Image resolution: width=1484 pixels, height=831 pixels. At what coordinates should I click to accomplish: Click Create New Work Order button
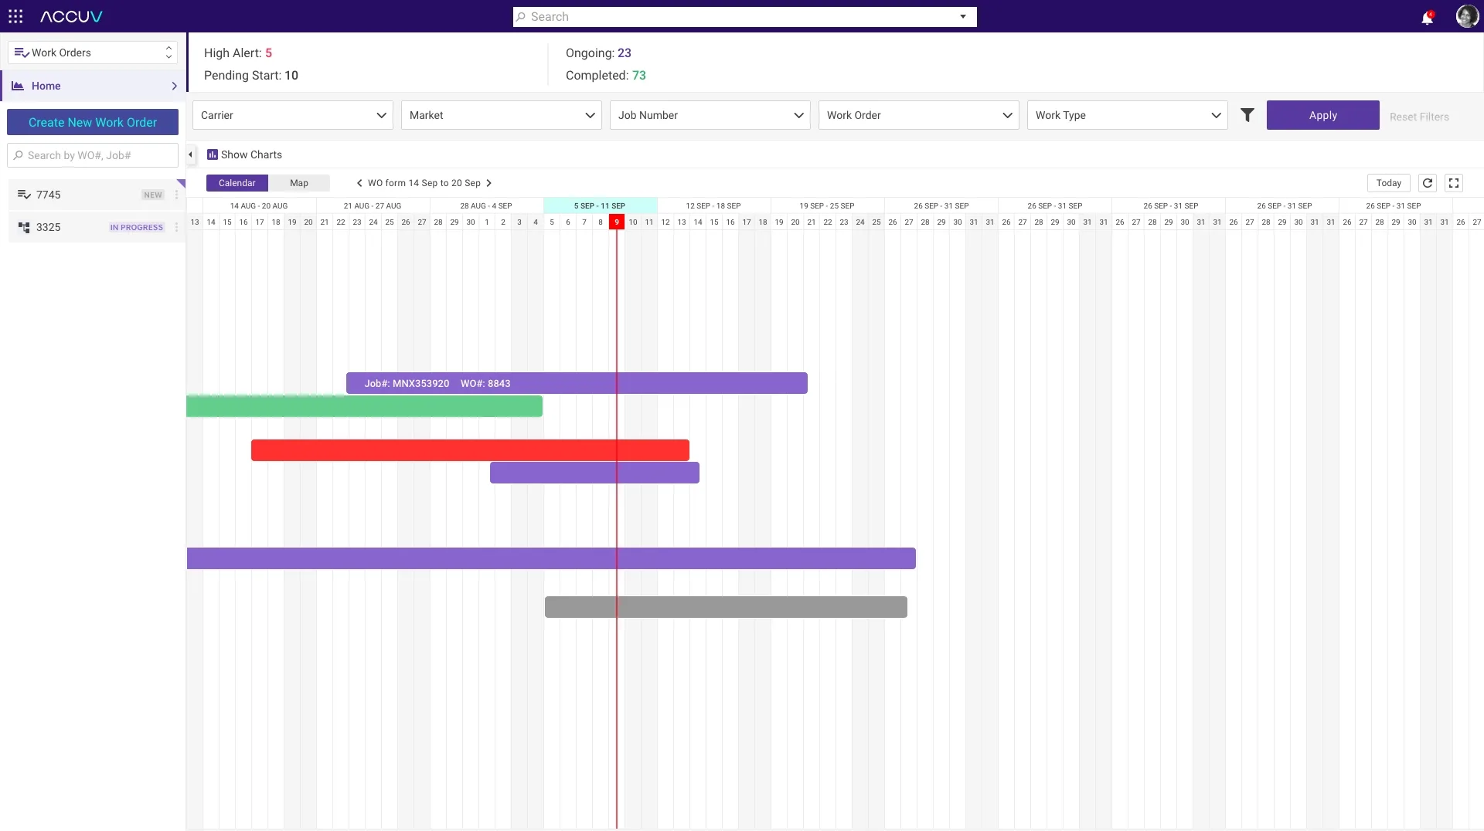tap(93, 122)
